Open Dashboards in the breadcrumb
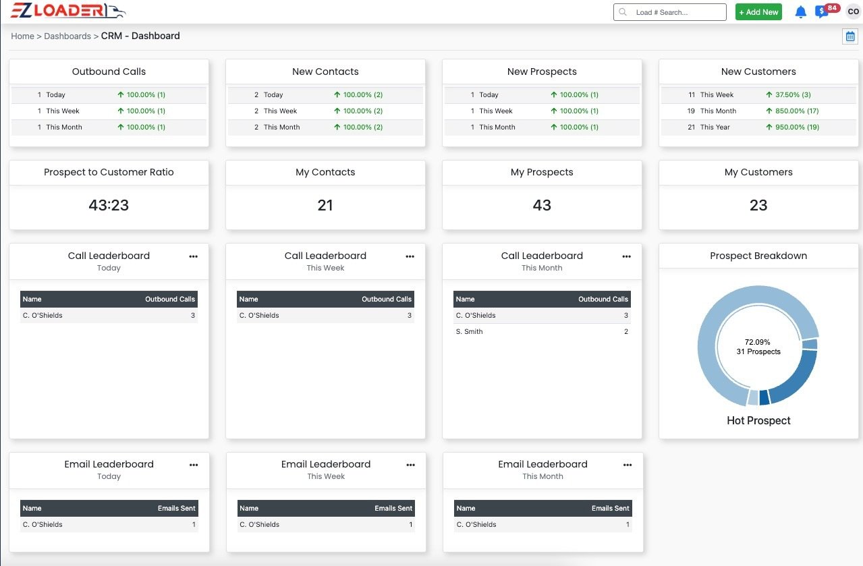 [67, 36]
